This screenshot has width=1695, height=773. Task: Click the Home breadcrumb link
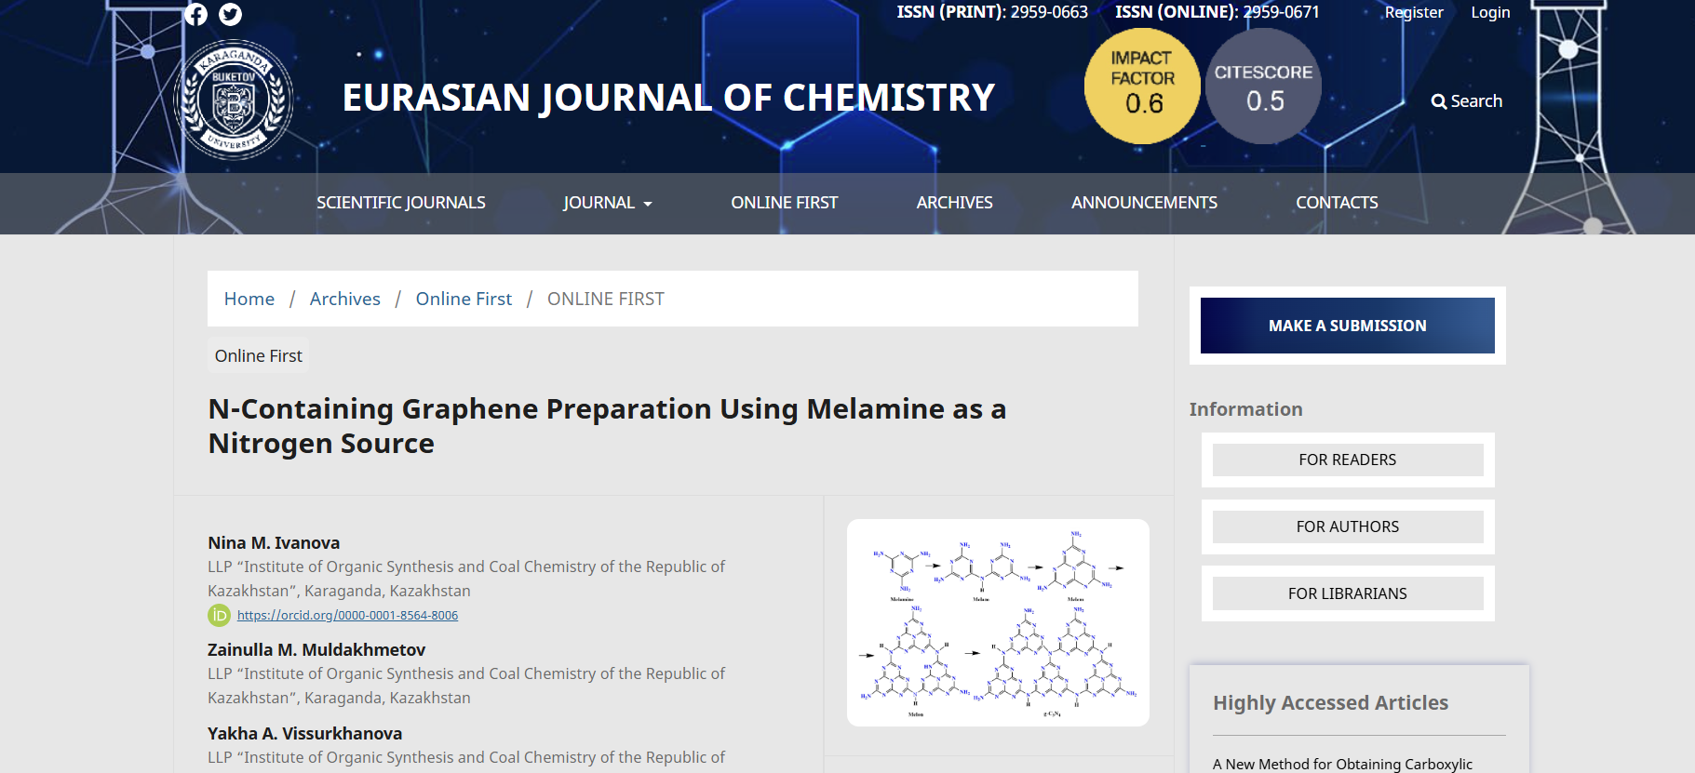click(x=249, y=299)
